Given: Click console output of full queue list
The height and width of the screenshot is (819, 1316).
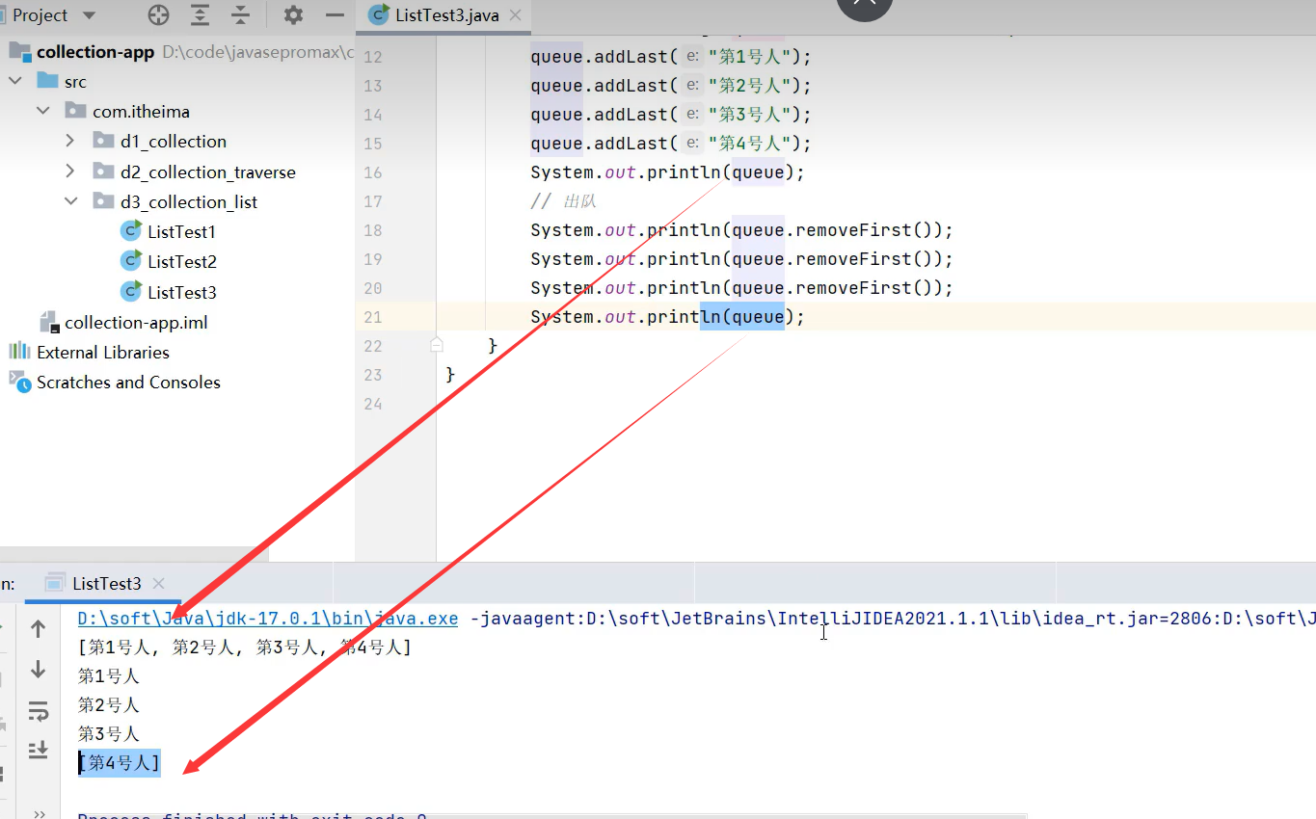Looking at the screenshot, I should [x=245, y=647].
